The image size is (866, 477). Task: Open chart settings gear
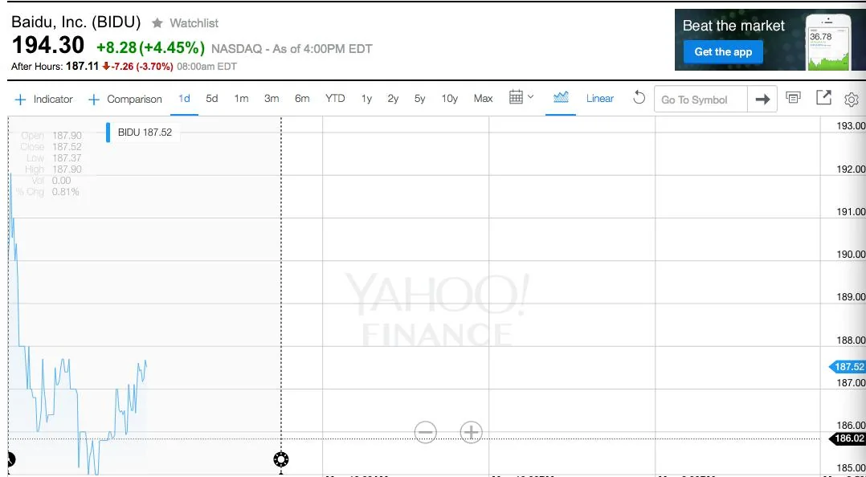click(x=852, y=100)
